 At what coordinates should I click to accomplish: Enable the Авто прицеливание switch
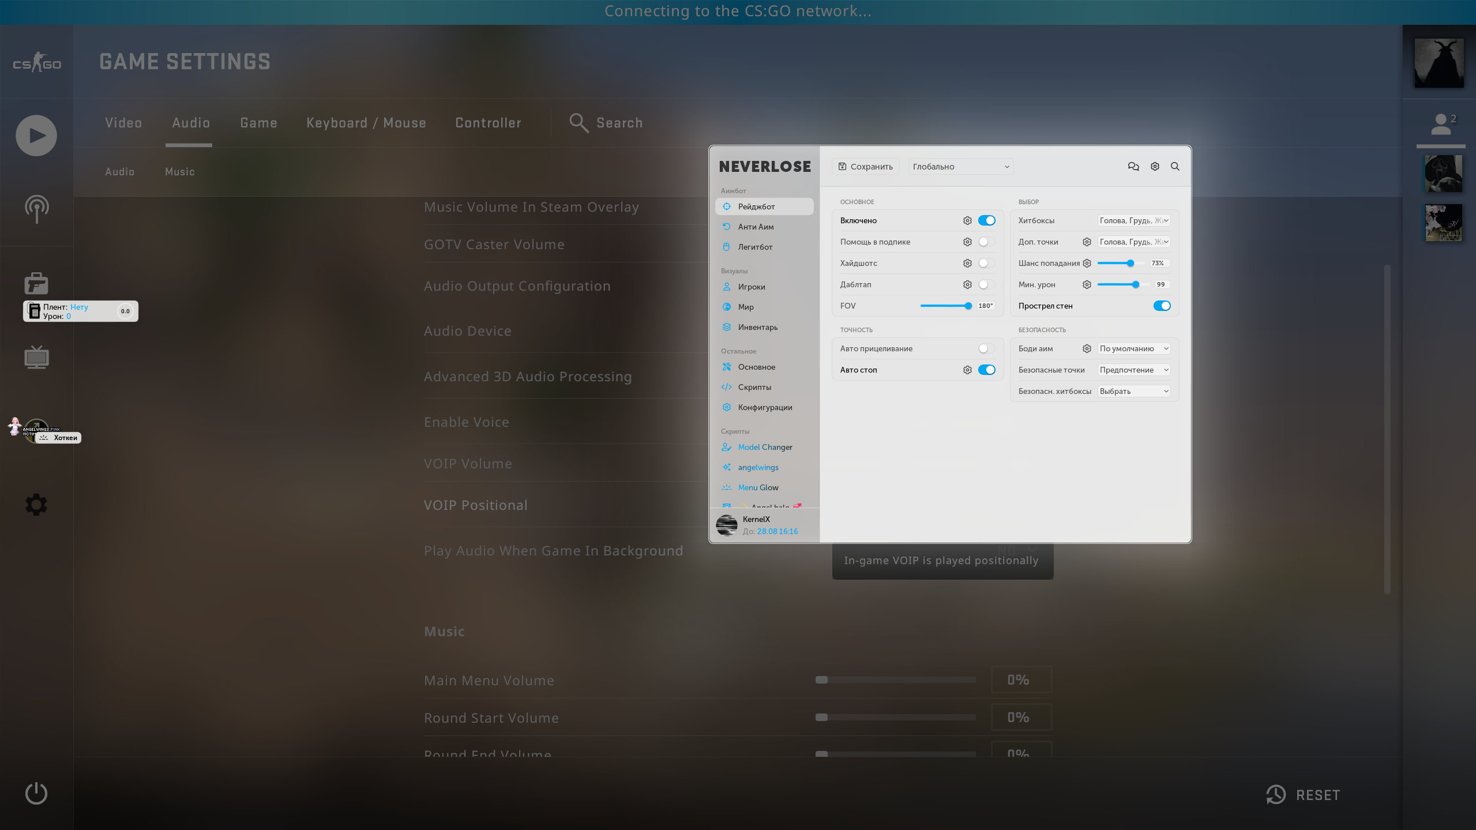(987, 348)
